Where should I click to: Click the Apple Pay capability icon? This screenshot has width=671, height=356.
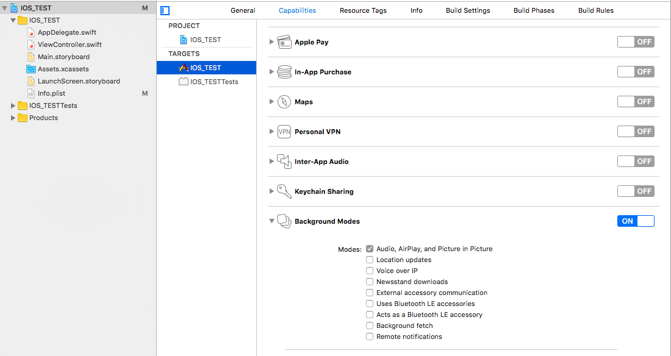tap(284, 42)
